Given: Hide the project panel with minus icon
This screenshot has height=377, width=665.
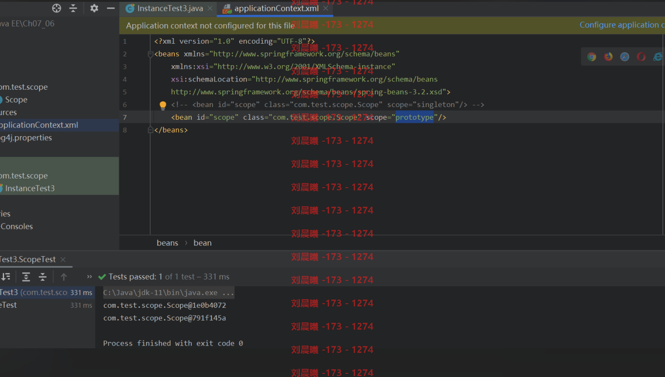Looking at the screenshot, I should pos(110,8).
